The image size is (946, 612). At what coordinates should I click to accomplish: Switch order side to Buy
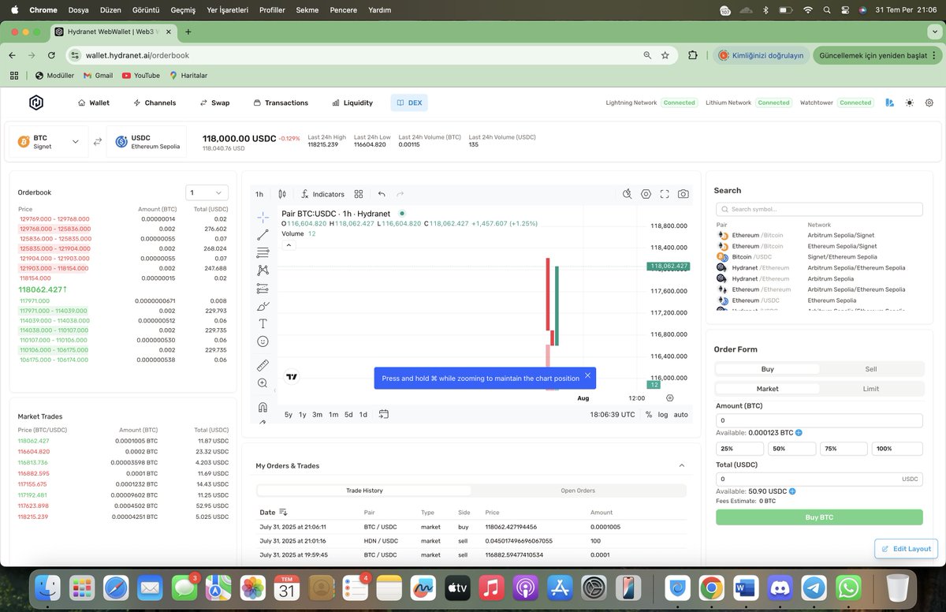coord(767,369)
